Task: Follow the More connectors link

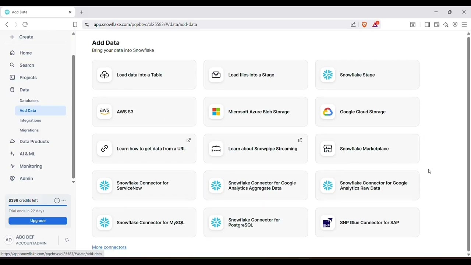Action: (x=109, y=247)
